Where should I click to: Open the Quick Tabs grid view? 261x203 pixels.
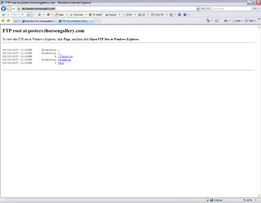[16, 20]
